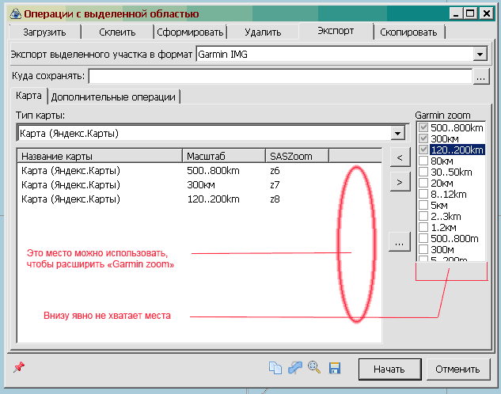Click the Куда сохранять path field

click(279, 77)
